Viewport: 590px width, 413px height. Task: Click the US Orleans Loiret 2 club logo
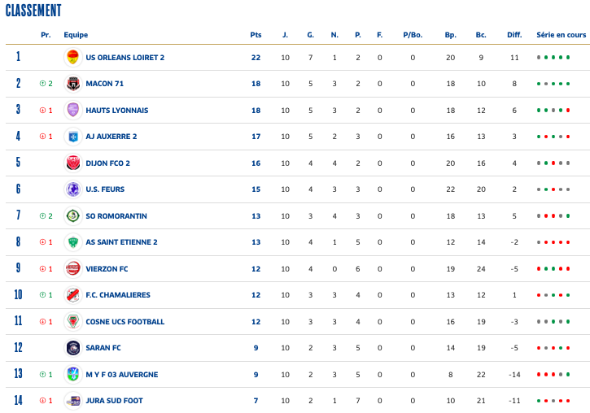[x=72, y=58]
